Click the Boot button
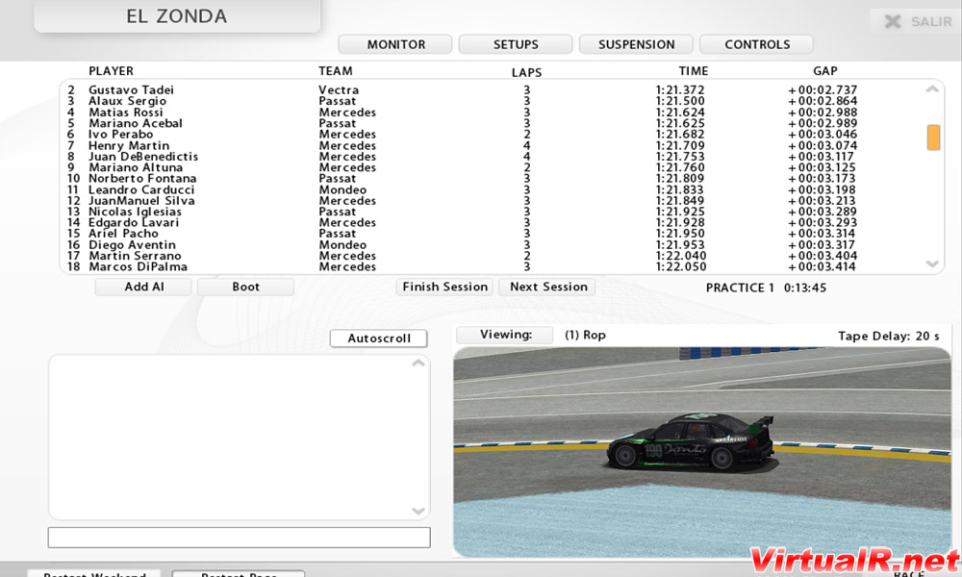 [x=245, y=287]
